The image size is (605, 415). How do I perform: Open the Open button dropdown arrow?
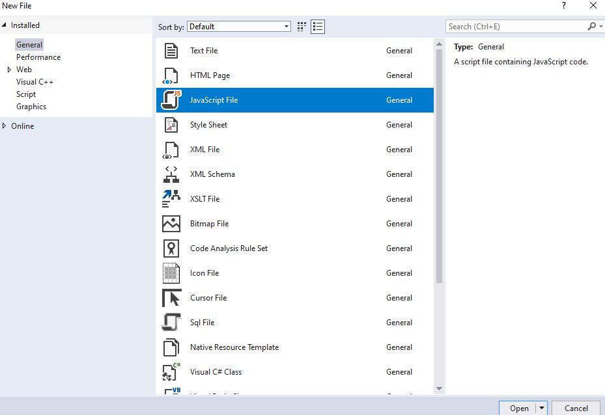pyautogui.click(x=542, y=408)
